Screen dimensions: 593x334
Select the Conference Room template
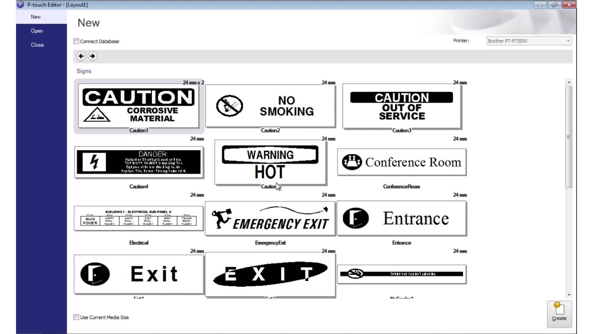[402, 162]
